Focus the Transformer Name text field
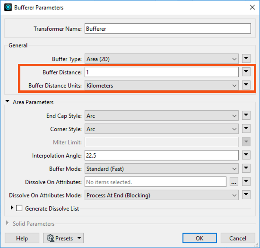This screenshot has height=248, width=260. (x=168, y=28)
